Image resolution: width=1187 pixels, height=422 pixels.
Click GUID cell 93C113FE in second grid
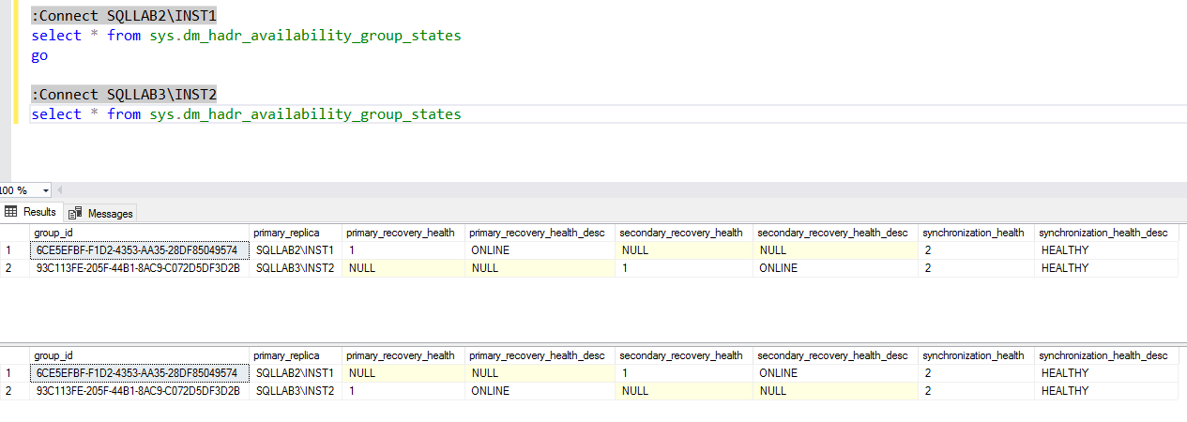[x=137, y=391]
